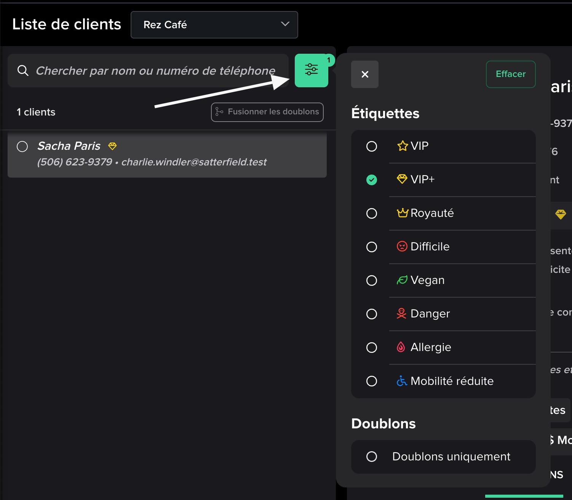Open the green filter sliders button

pos(311,71)
